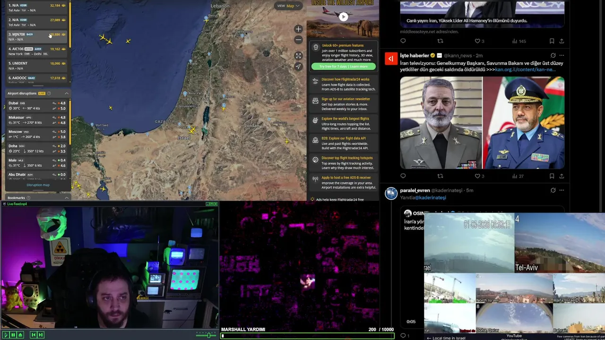Open more options on İşte haberler tweet
605x340 pixels.
[562, 55]
